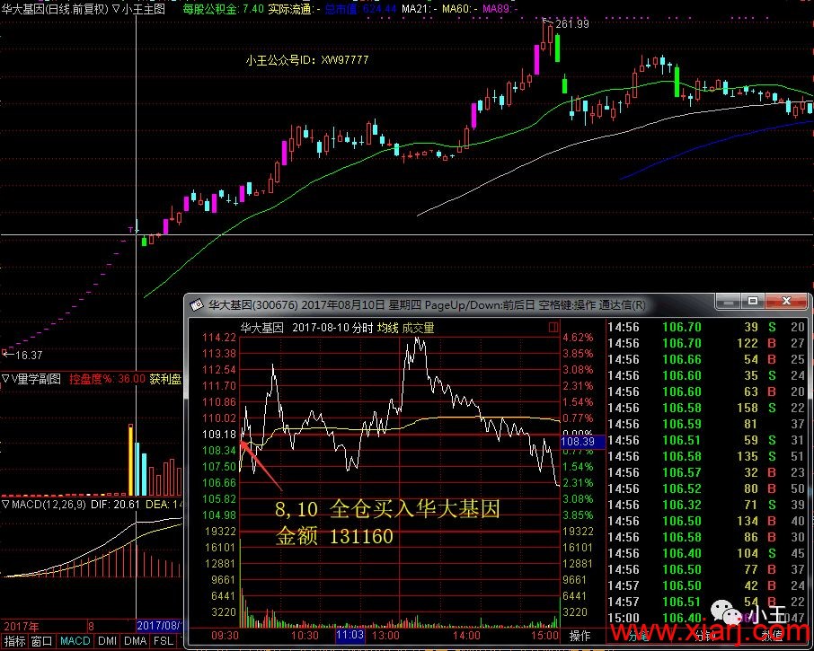814x651 pixels.
Task: Click the highlighted 108.39 price marker
Action: point(582,442)
